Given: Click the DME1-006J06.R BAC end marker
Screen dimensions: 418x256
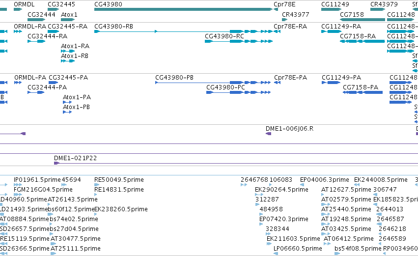Looking at the screenshot, I should [269, 134].
